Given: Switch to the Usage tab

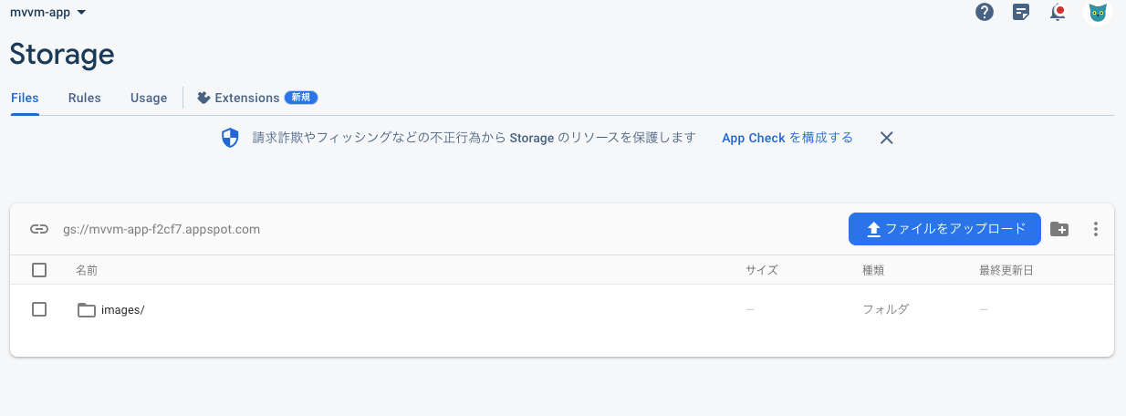Looking at the screenshot, I should click(149, 98).
